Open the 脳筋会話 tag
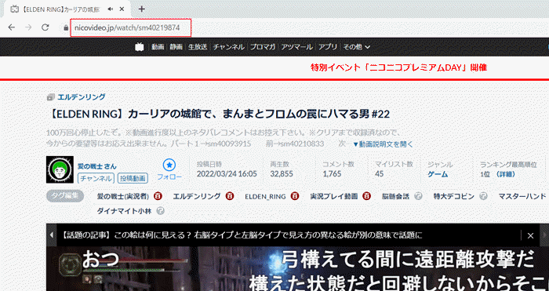Viewport: 549px width, 291px height. coord(395,196)
